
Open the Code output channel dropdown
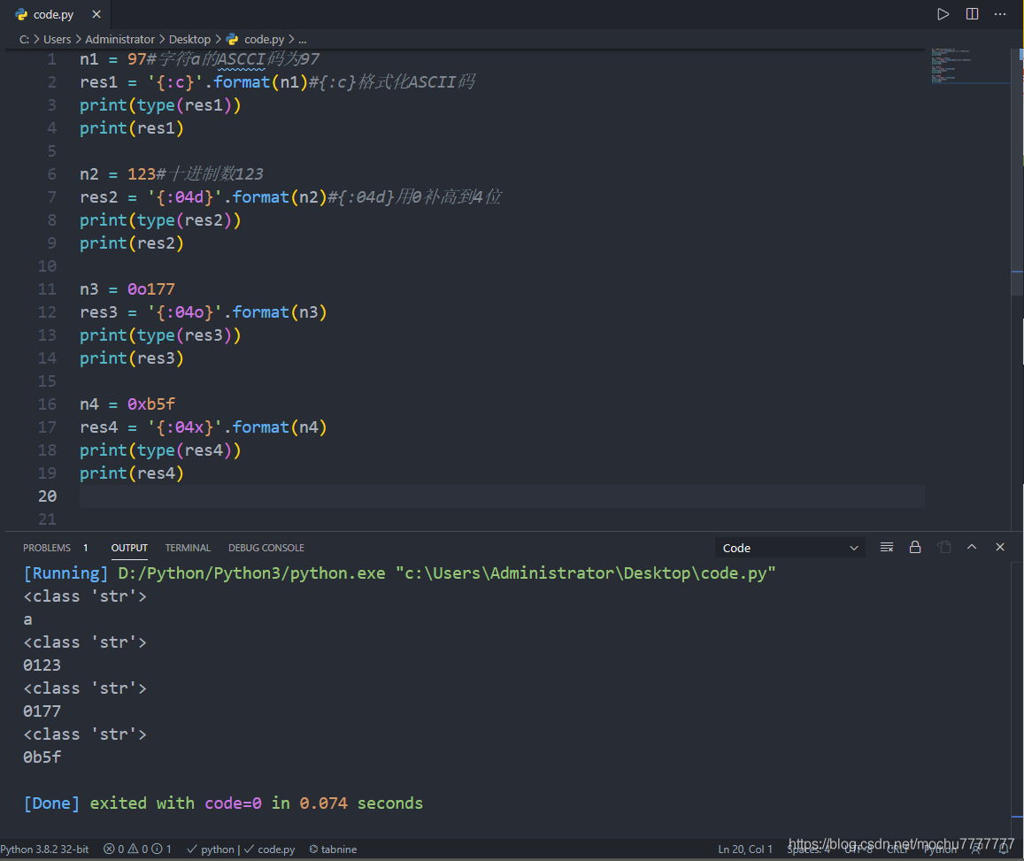point(789,548)
